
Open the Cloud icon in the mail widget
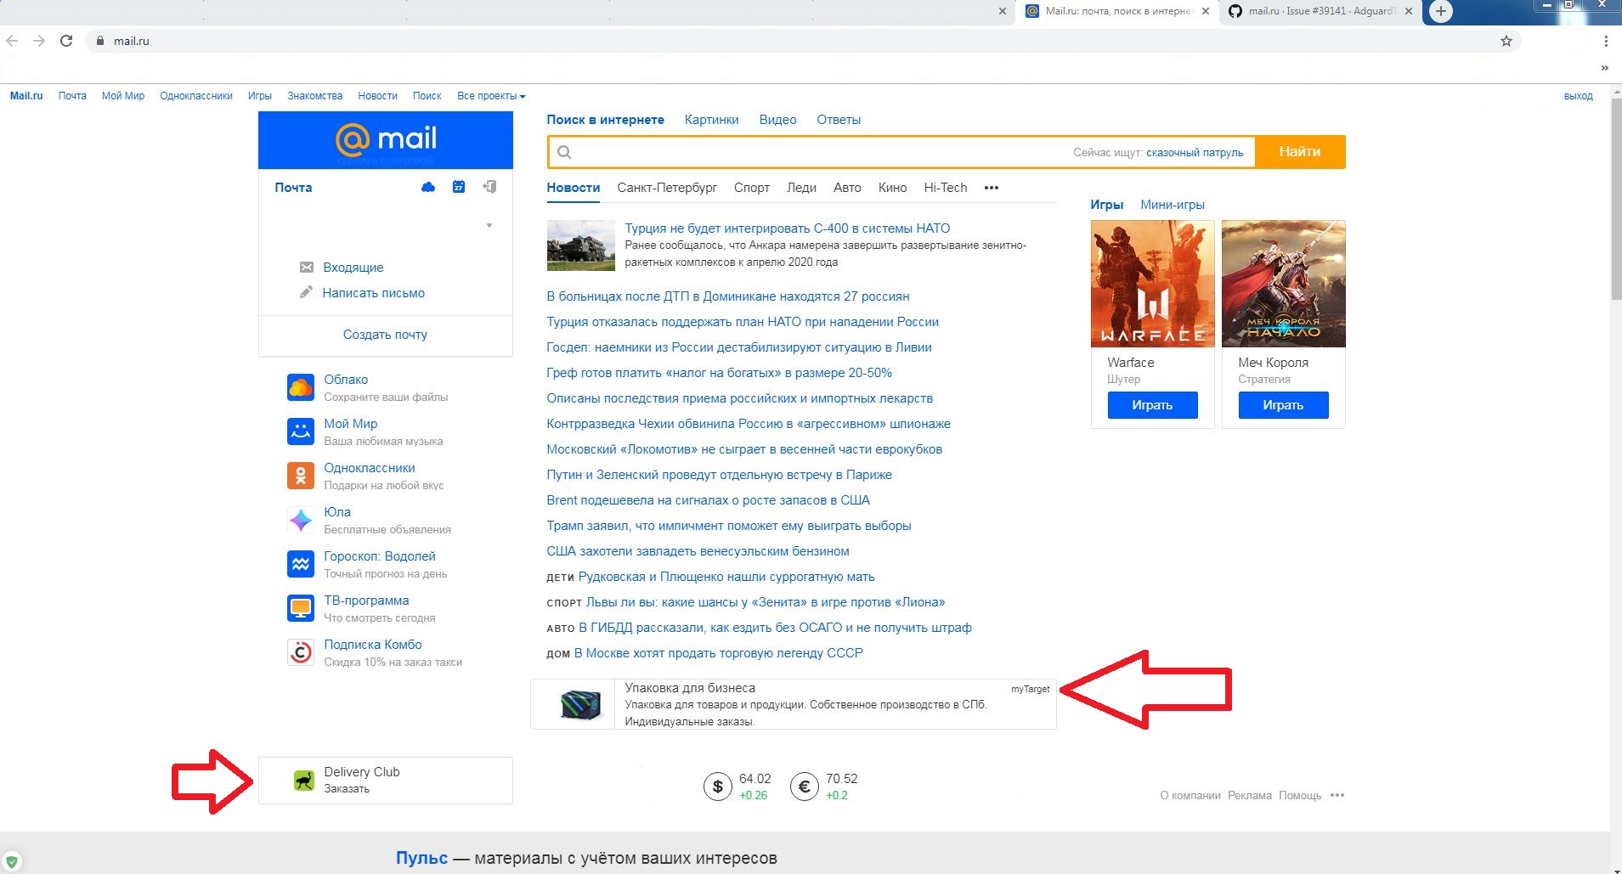[428, 187]
